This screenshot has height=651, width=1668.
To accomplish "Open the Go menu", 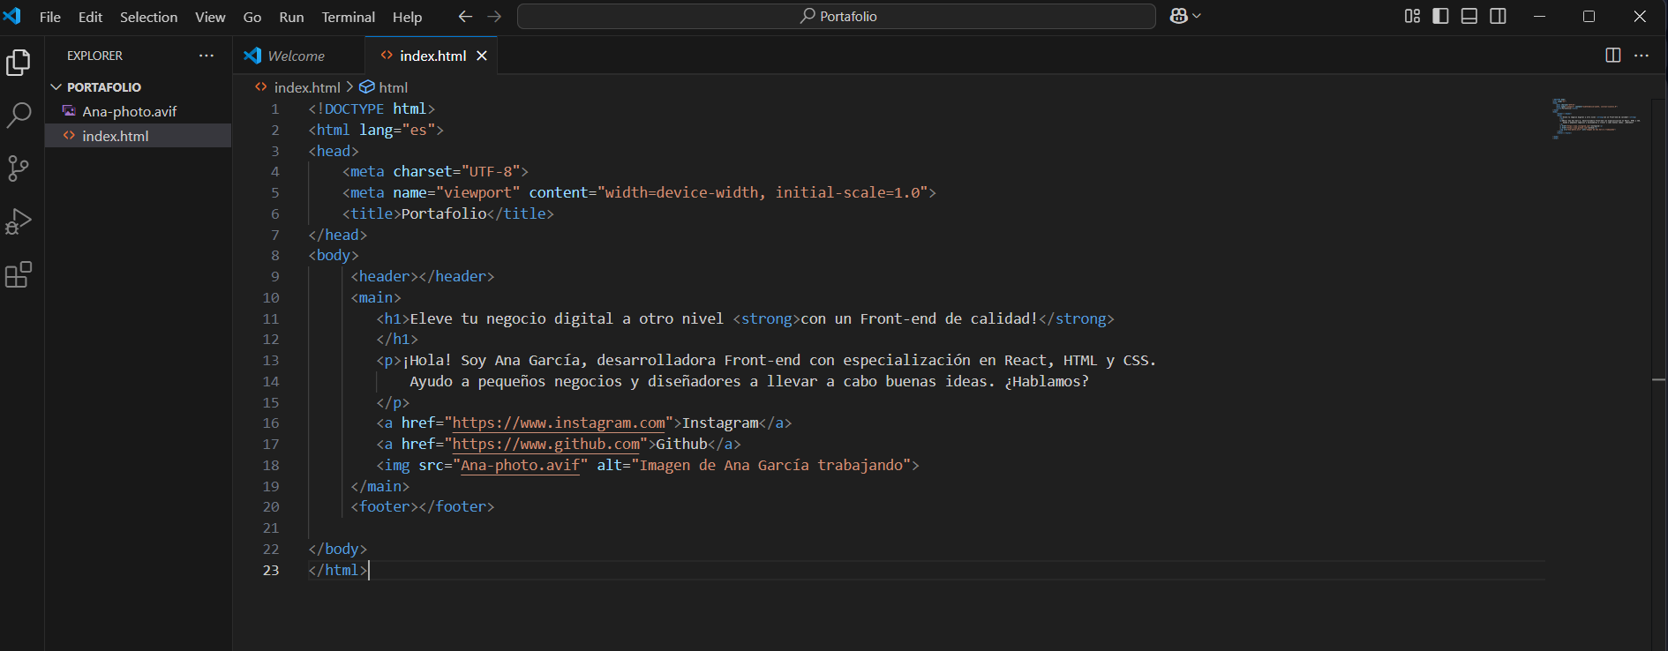I will pos(252,17).
